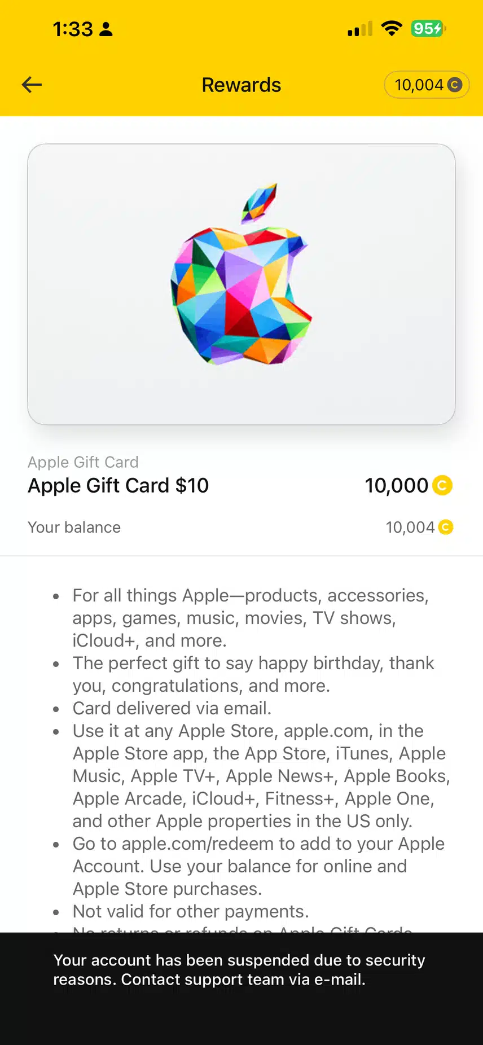Tap the Wi-Fi icon in the status bar

(391, 28)
